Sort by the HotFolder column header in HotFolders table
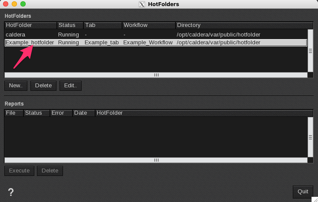This screenshot has width=318, height=202. (x=30, y=25)
